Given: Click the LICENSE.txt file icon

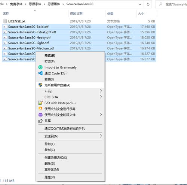Looking at the screenshot, I should (5, 21).
